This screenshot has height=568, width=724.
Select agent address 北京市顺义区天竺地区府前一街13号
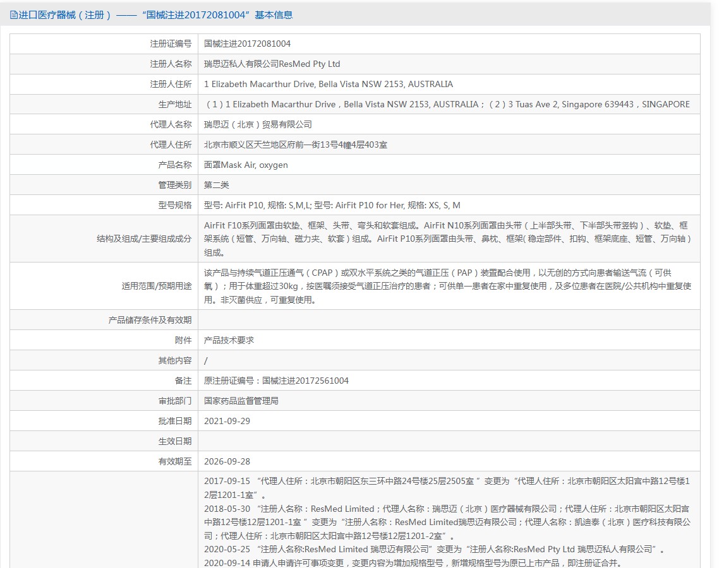tap(296, 145)
